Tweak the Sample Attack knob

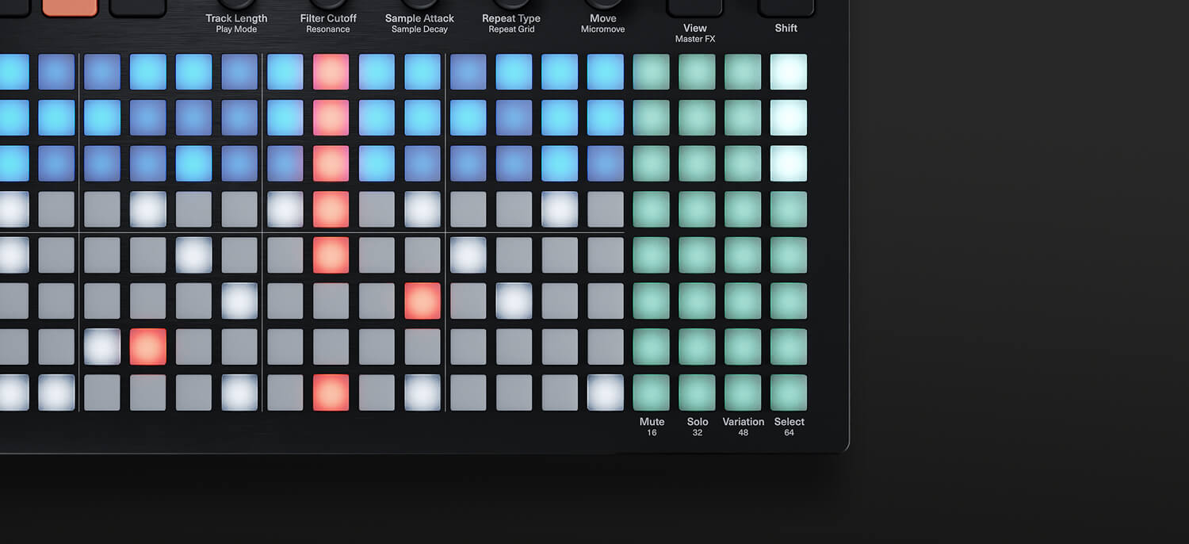click(420, 4)
